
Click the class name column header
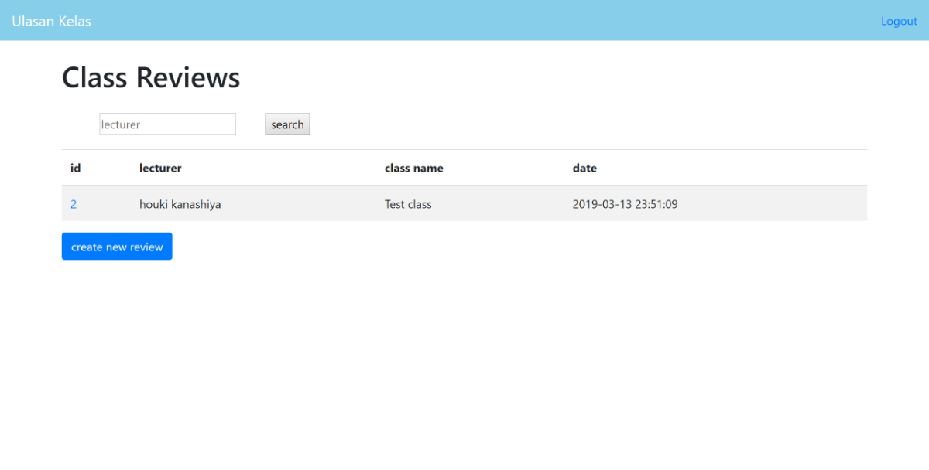(413, 168)
